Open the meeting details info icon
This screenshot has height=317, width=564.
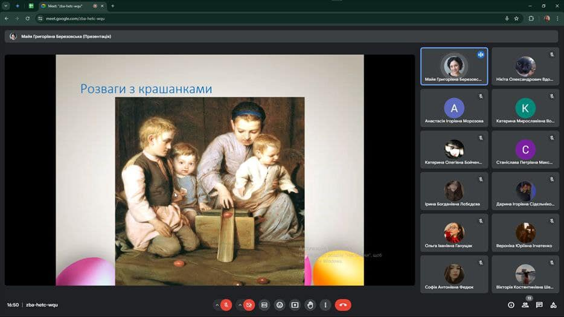511,305
